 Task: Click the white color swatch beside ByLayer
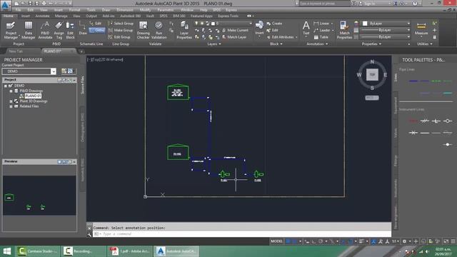click(x=365, y=24)
